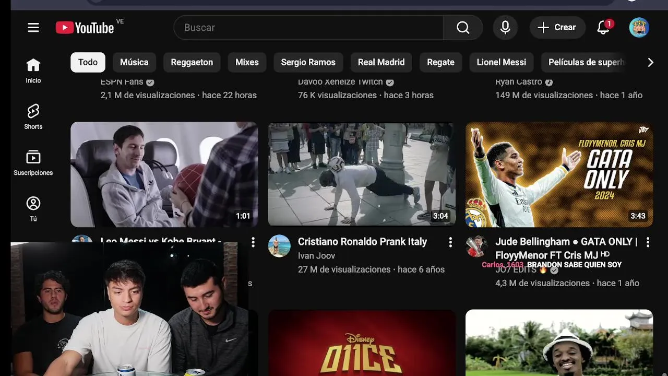Select the Real Madrid chip

click(381, 62)
